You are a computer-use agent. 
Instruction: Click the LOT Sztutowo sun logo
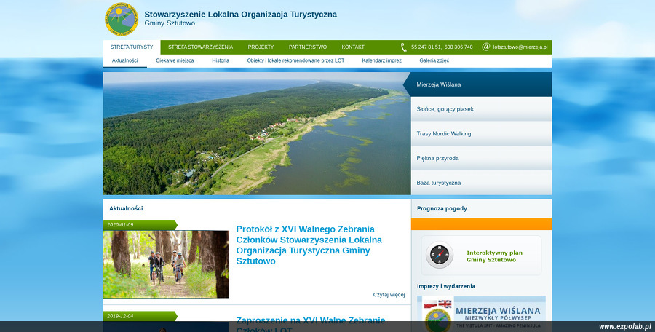121,19
